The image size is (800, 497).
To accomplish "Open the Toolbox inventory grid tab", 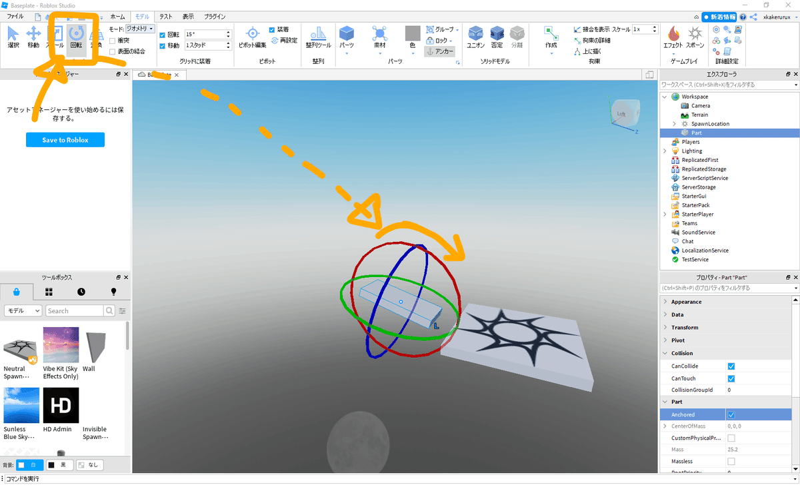I will (49, 292).
